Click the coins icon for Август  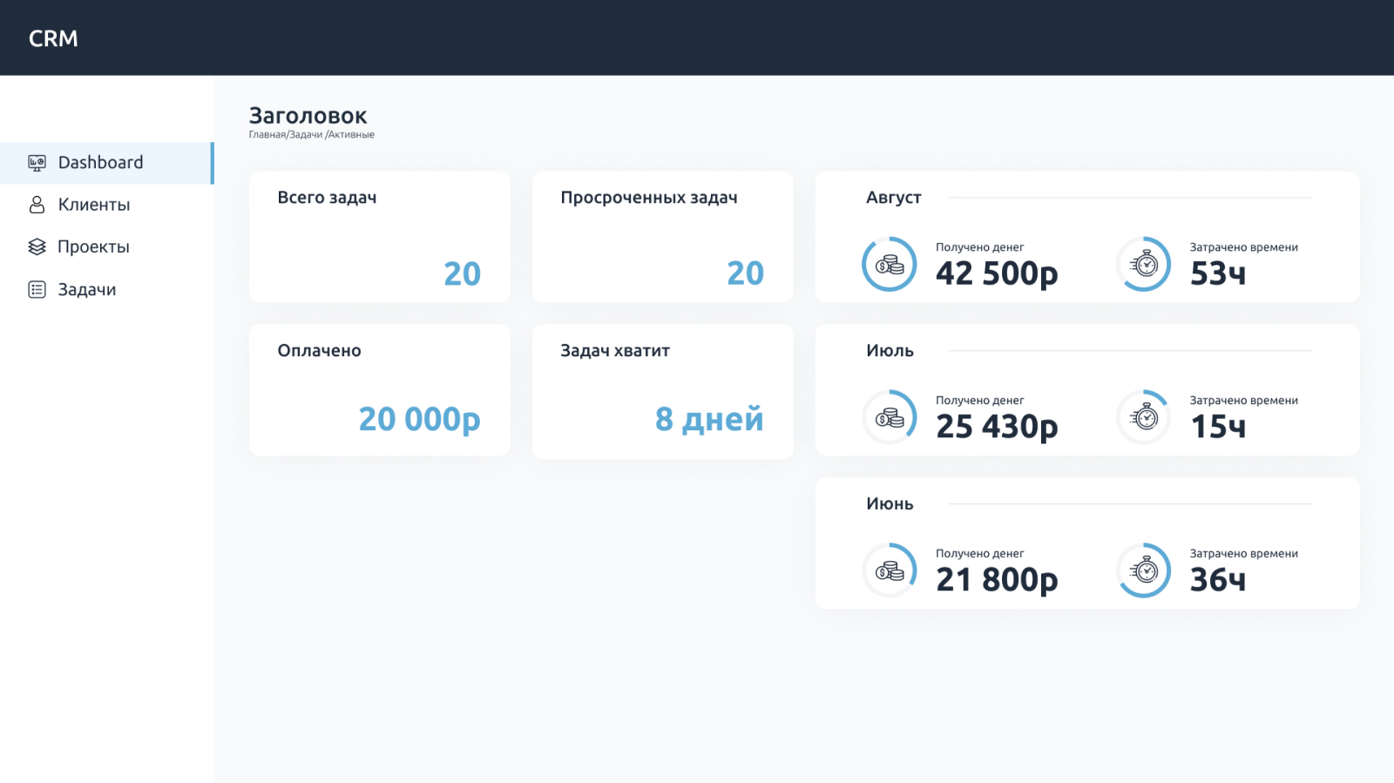pos(890,264)
